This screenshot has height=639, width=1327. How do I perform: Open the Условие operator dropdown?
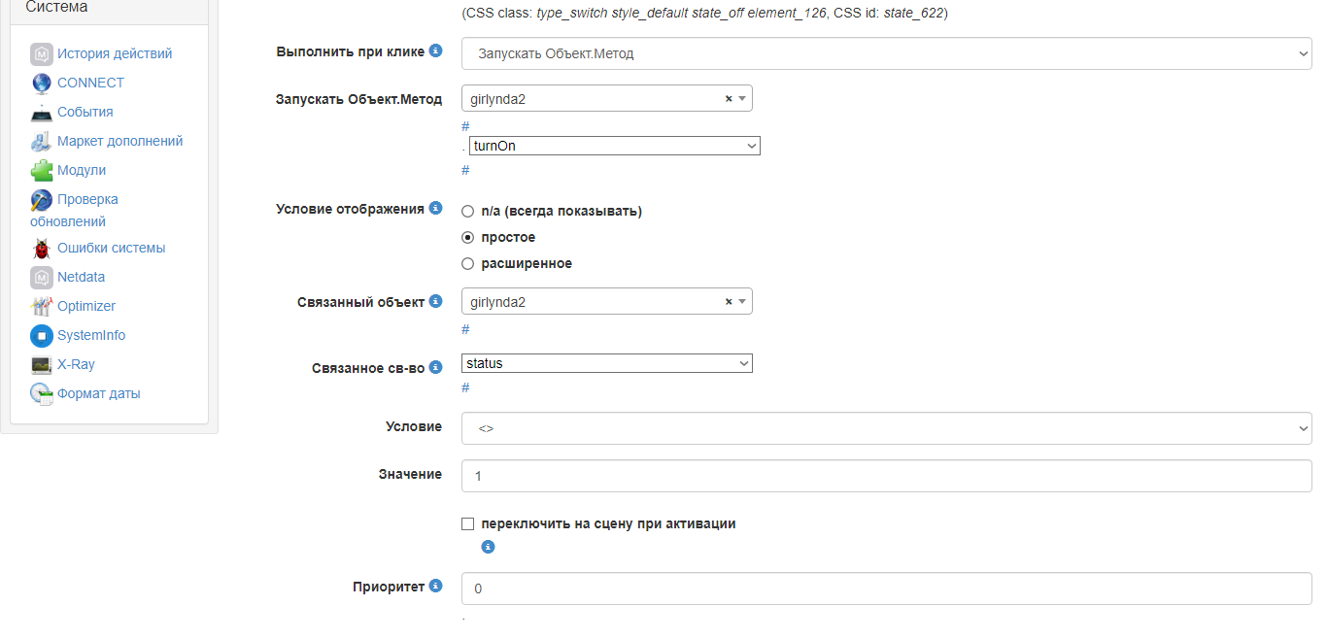click(x=886, y=428)
